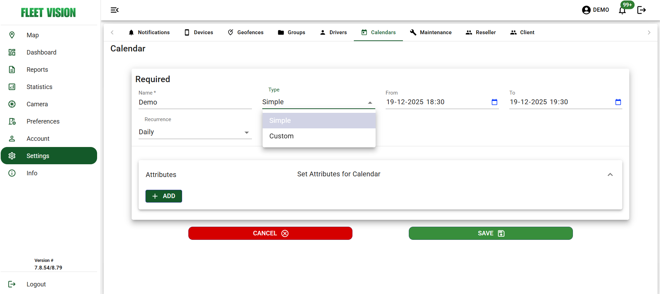Click the DEMO username label

tap(601, 10)
